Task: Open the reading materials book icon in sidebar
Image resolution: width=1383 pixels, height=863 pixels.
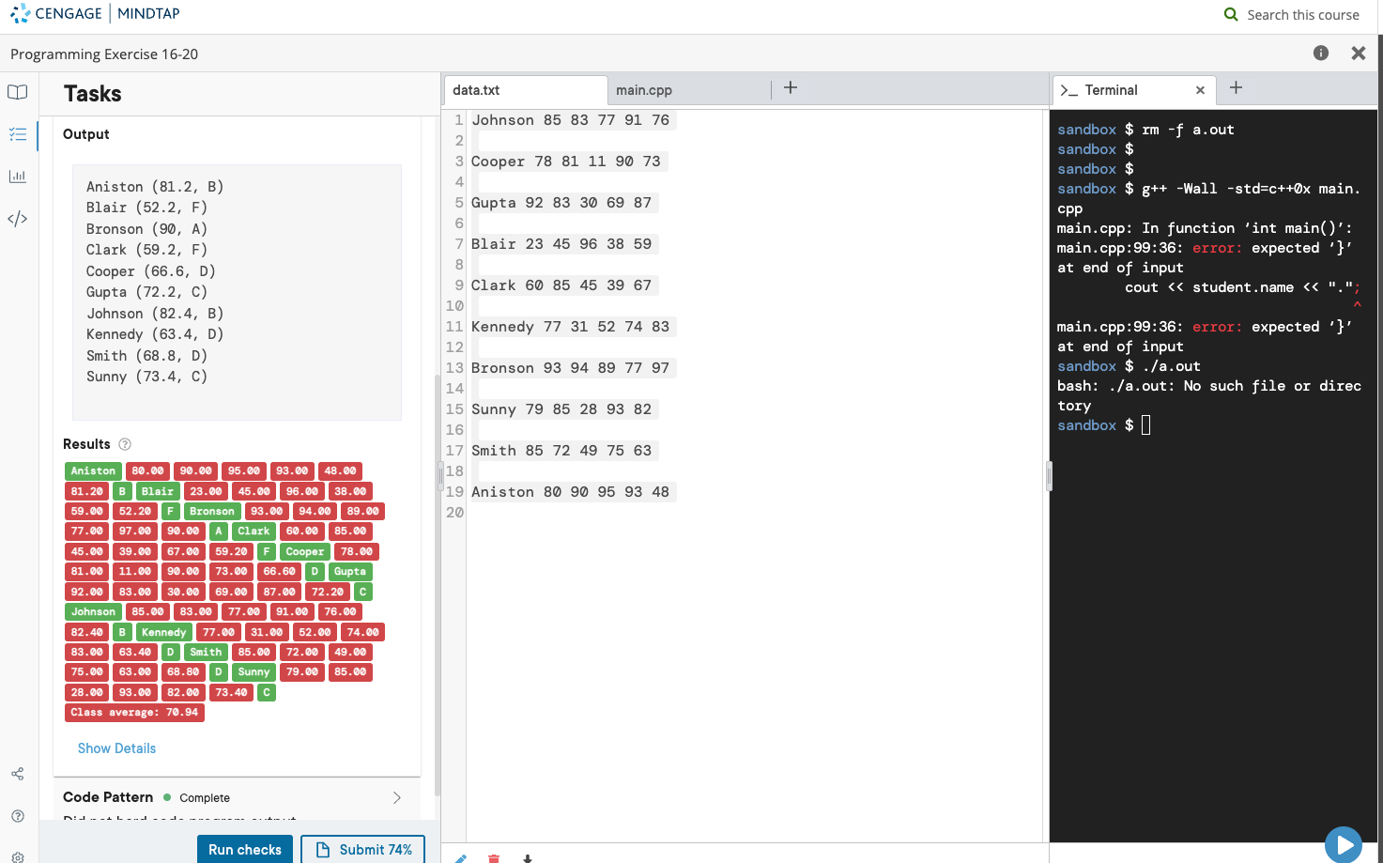Action: coord(17,92)
